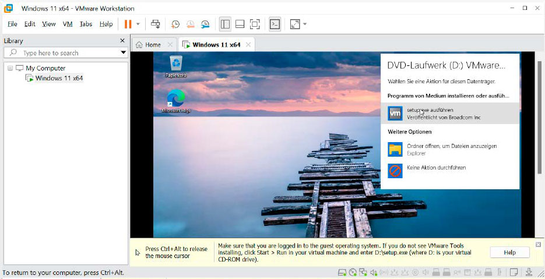
Task: Enter full screen mode icon
Action: 255,24
